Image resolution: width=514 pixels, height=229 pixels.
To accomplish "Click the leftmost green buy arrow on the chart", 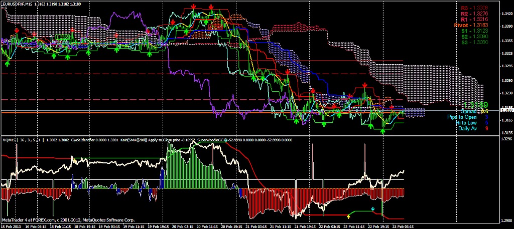I will tap(8, 62).
